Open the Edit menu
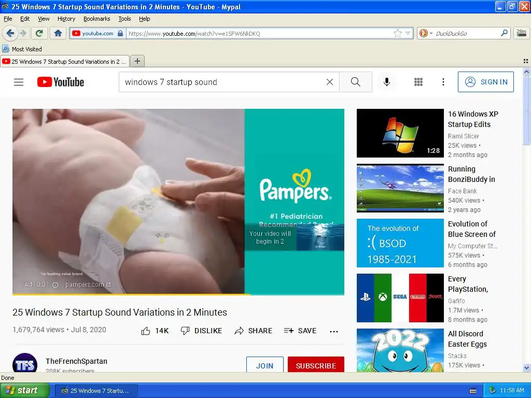This screenshot has width=531, height=398. tap(25, 19)
